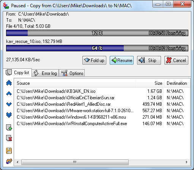The width and height of the screenshot is (194, 170).
Task: Select the OfficialCnCTiberianSun.rar row
Action: (102, 98)
